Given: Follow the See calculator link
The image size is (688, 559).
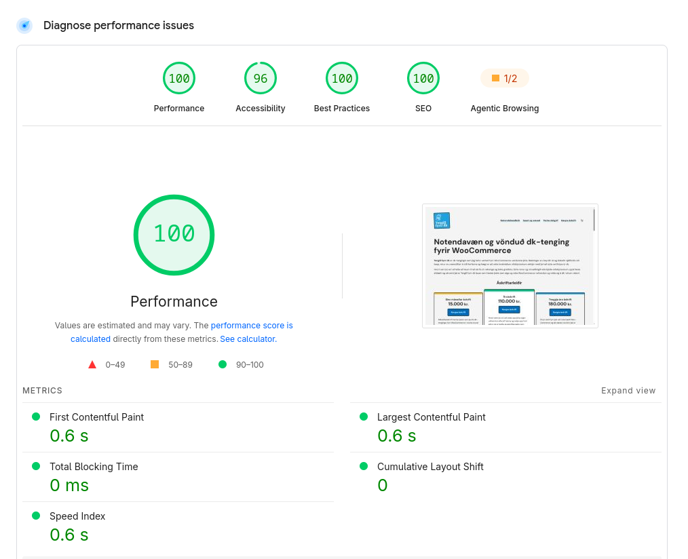Looking at the screenshot, I should [248, 339].
